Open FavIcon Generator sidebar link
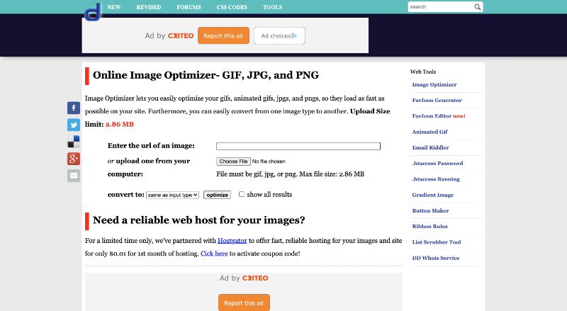Screen dimensions: 567x311 [437, 100]
